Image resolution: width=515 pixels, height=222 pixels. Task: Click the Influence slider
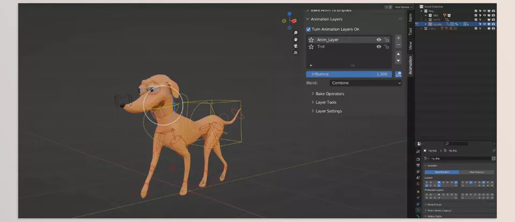click(349, 74)
